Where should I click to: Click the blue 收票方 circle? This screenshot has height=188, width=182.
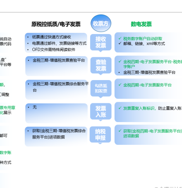tap(101, 23)
